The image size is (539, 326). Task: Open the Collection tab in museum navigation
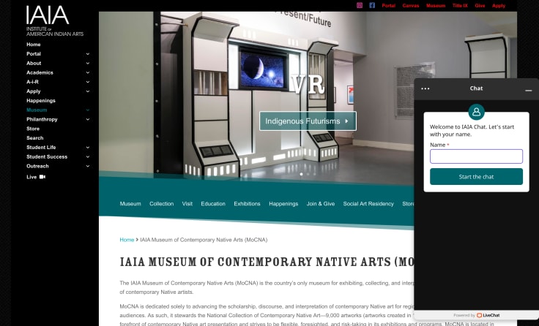pyautogui.click(x=162, y=203)
